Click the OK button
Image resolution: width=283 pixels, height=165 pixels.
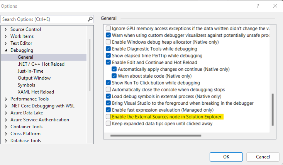[226, 156]
